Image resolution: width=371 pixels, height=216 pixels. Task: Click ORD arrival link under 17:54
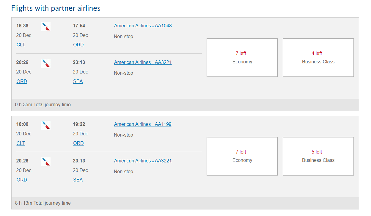(78, 45)
